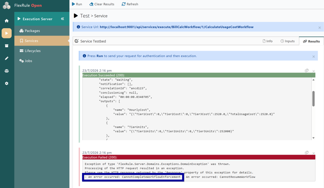Click the Service Testbed edit icon
The width and height of the screenshot is (324, 188).
[77, 41]
